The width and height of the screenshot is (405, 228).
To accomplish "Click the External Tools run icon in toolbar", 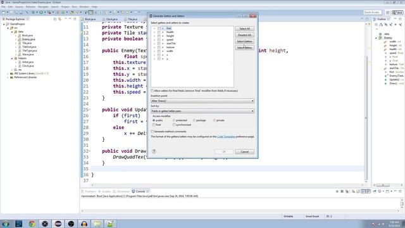I will (x=49, y=12).
